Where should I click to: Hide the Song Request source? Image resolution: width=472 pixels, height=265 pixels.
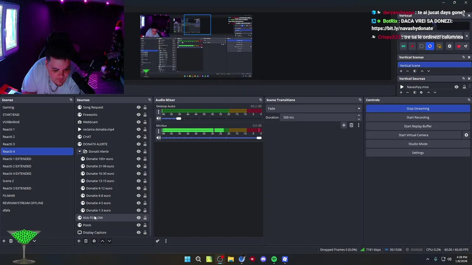139,107
